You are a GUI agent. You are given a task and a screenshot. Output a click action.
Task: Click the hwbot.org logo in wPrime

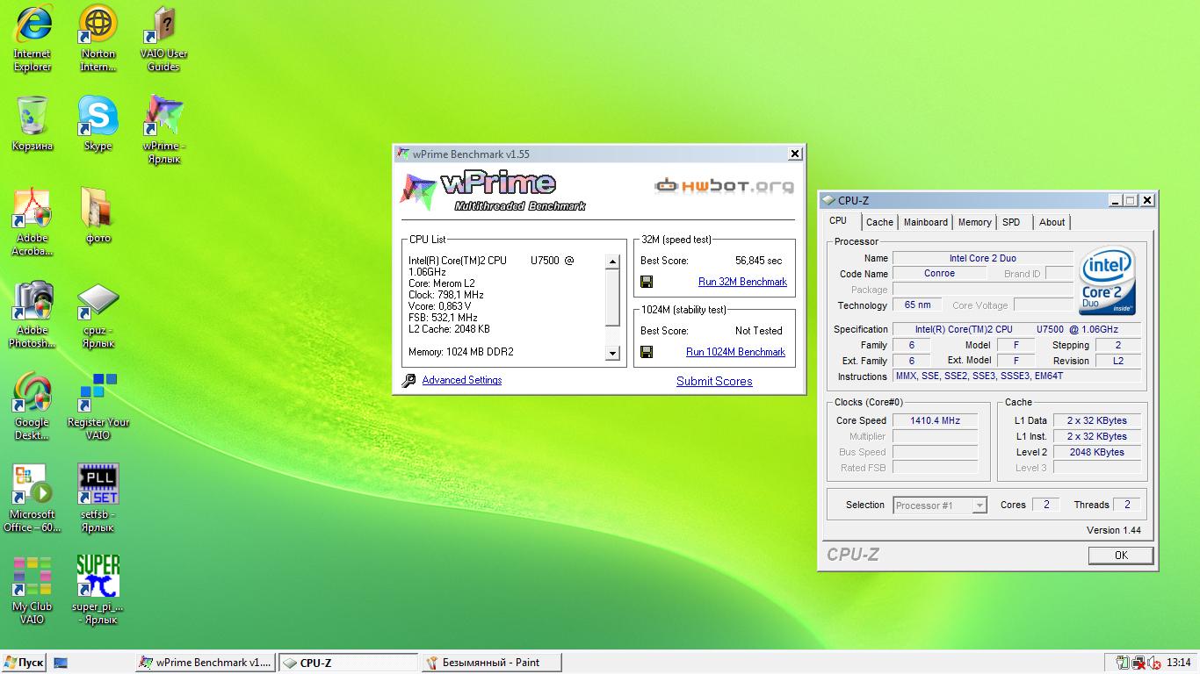[724, 185]
